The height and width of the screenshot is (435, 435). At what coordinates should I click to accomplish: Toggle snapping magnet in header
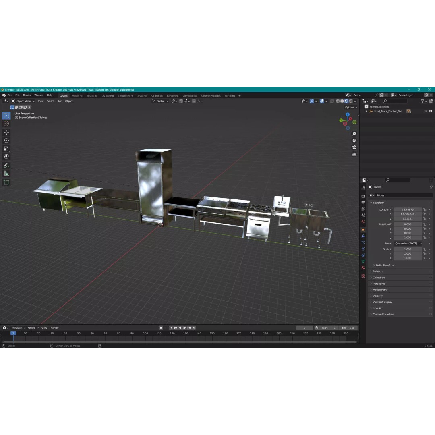click(x=181, y=101)
